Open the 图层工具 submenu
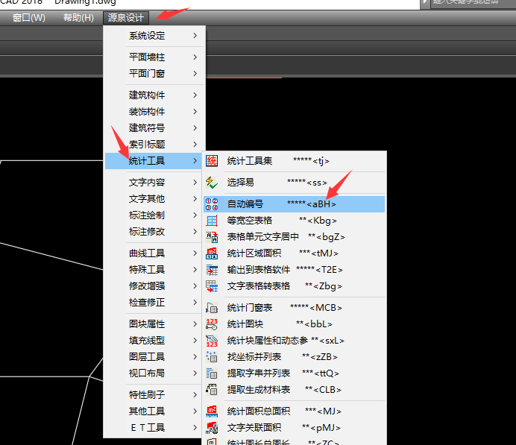Screen dimensions: 516x445 click(x=154, y=357)
